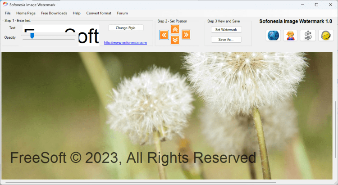Click the yellow headset smiley icon
Image resolution: width=338 pixels, height=185 pixels.
click(326, 35)
